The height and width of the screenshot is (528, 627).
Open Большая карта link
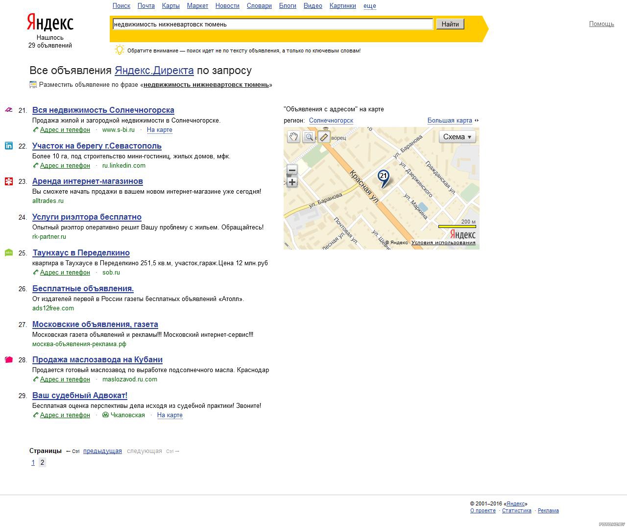point(450,120)
